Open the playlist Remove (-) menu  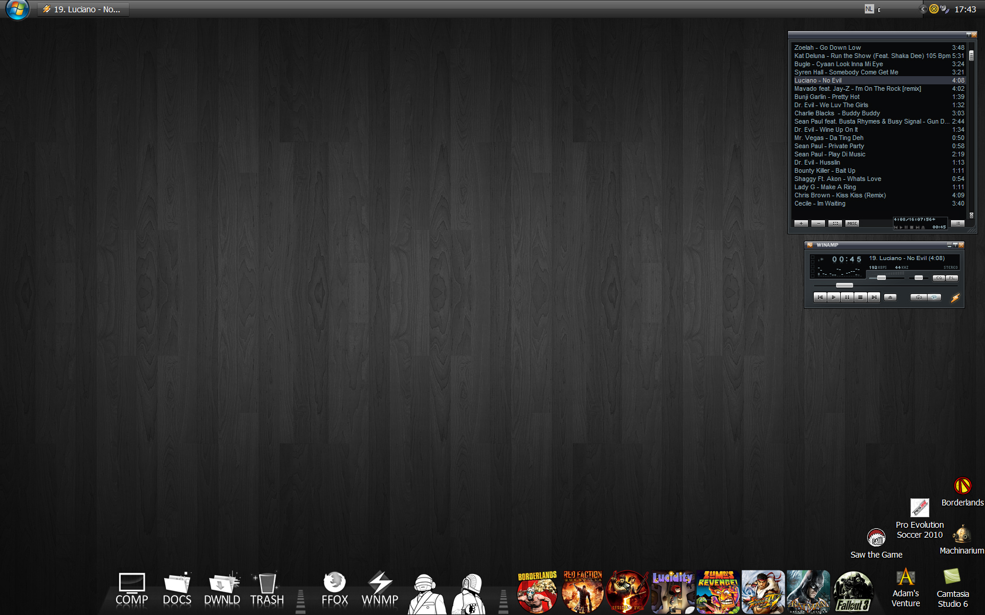(x=818, y=224)
